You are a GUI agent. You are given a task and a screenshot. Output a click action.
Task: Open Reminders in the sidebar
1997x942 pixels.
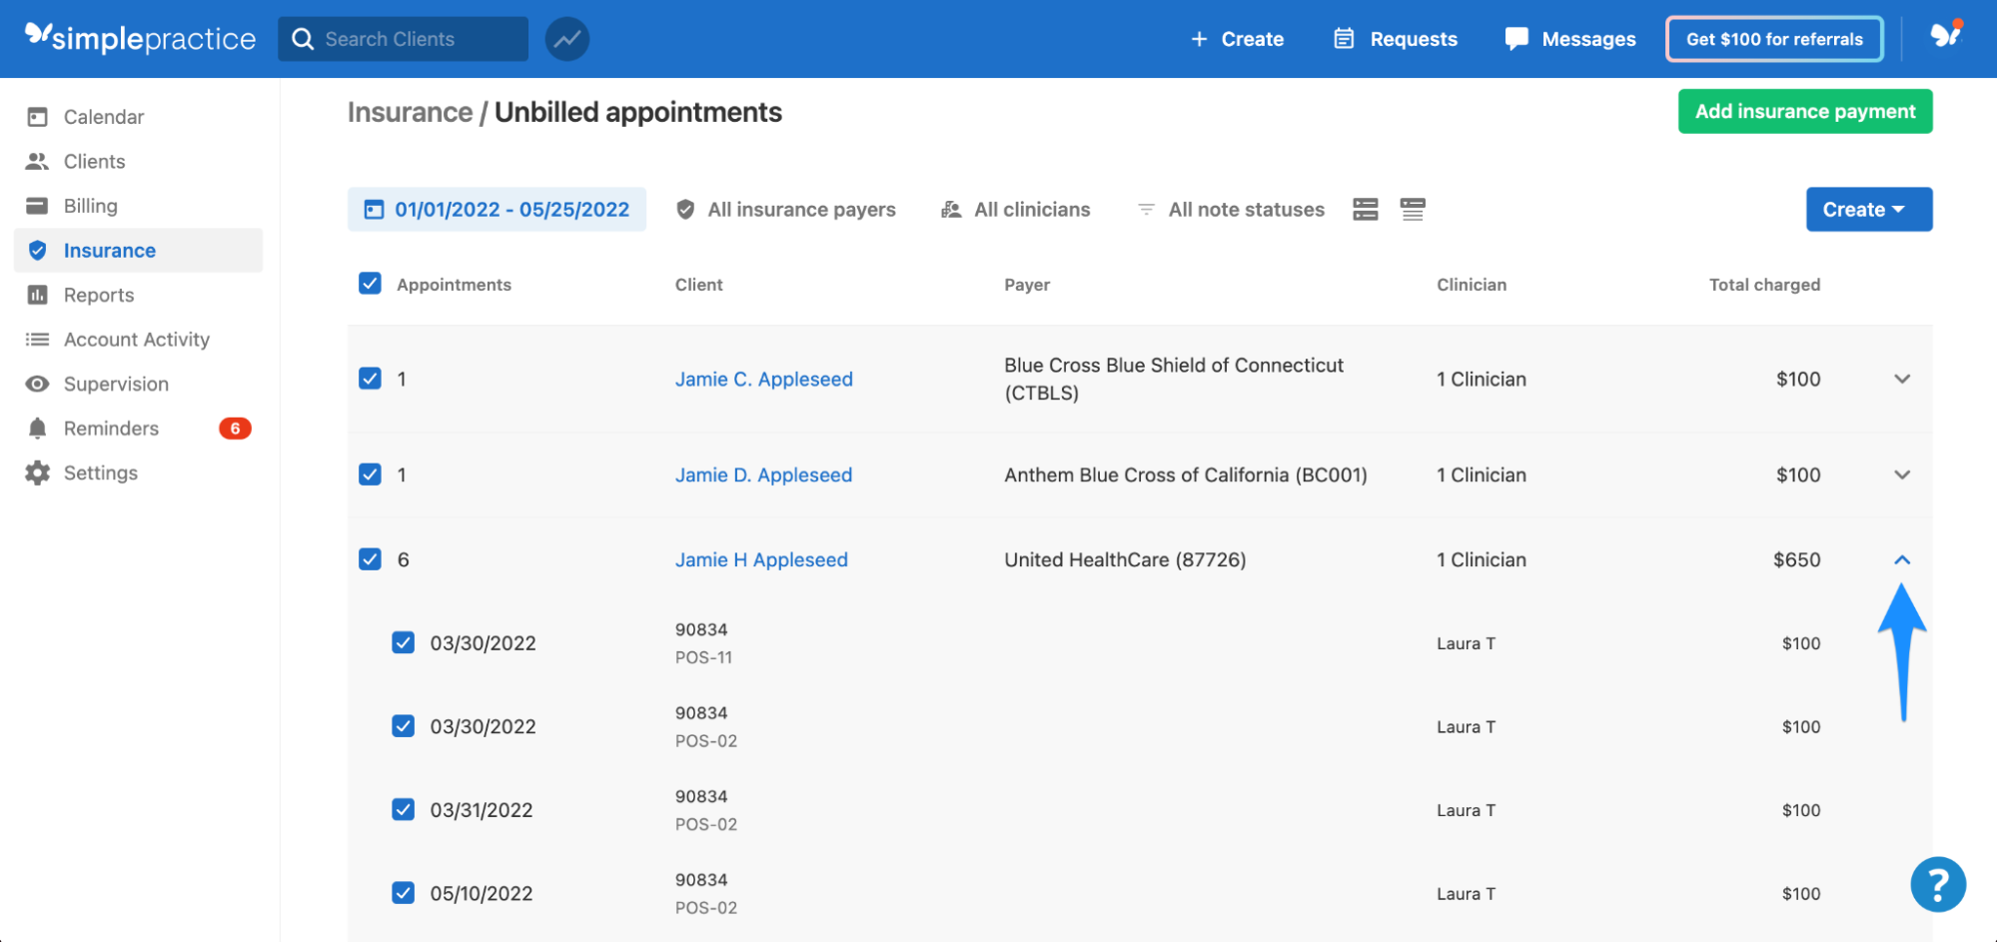pos(138,429)
